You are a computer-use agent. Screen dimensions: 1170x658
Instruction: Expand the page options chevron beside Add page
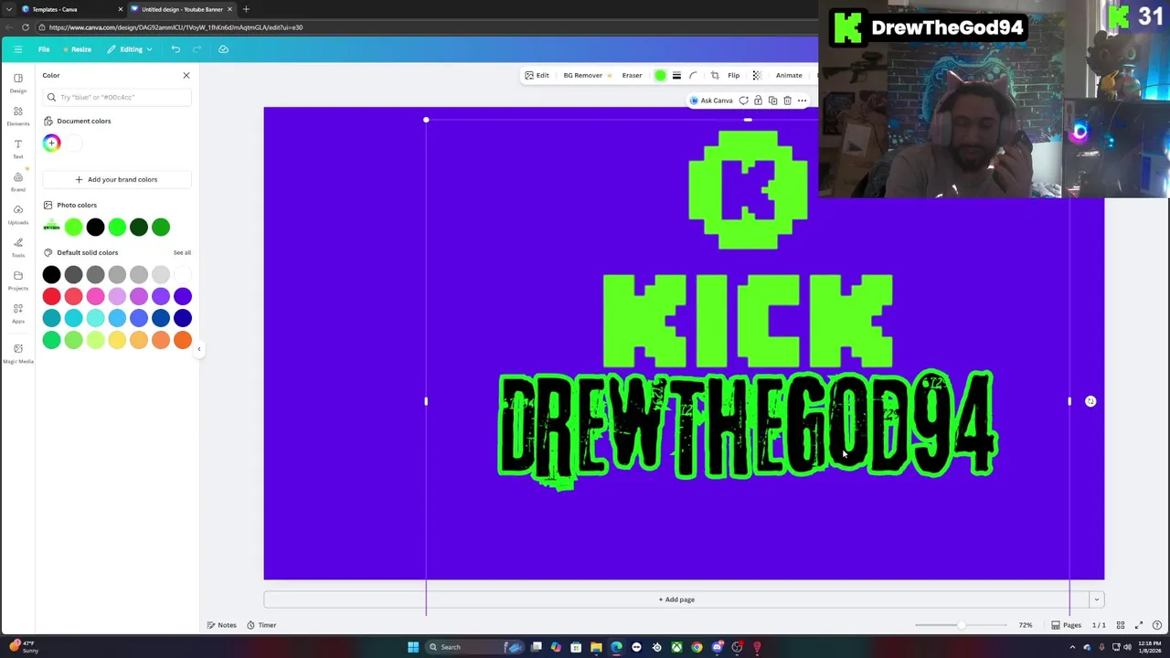tap(1096, 600)
